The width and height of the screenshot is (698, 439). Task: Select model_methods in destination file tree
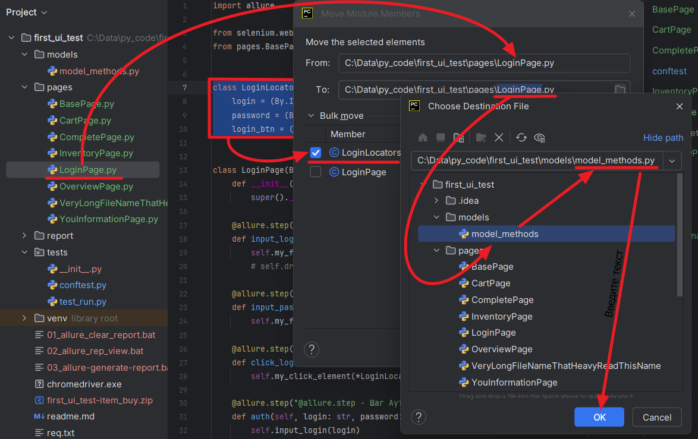click(x=504, y=234)
